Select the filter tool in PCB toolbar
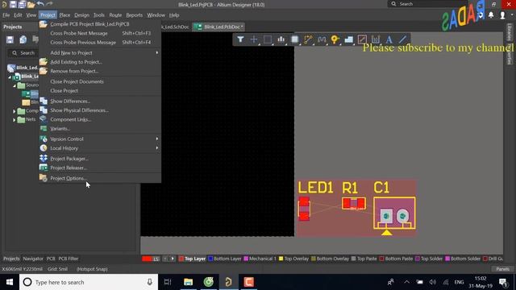The width and height of the screenshot is (516, 290). 240,39
